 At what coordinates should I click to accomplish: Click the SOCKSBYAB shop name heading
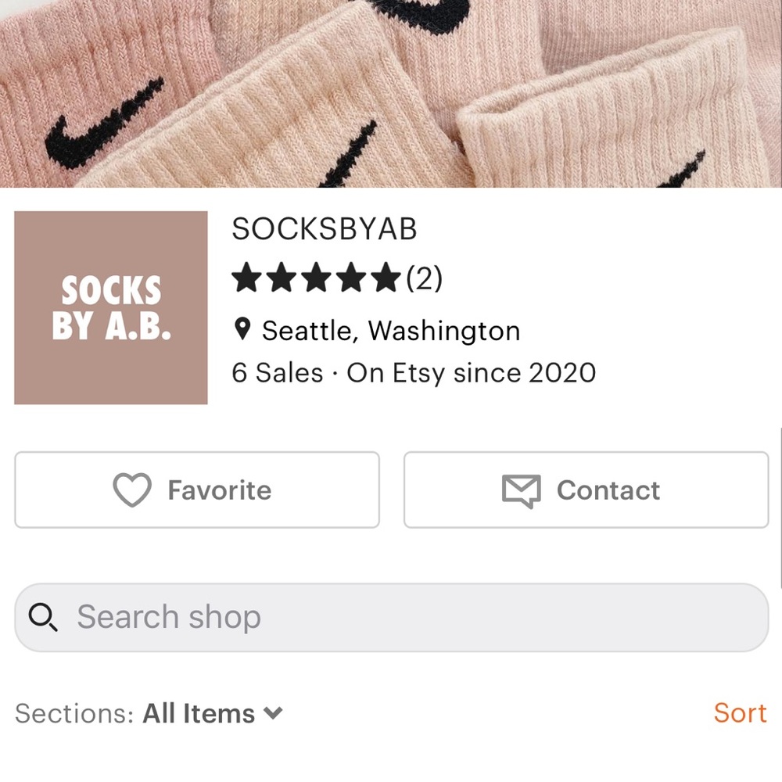325,229
